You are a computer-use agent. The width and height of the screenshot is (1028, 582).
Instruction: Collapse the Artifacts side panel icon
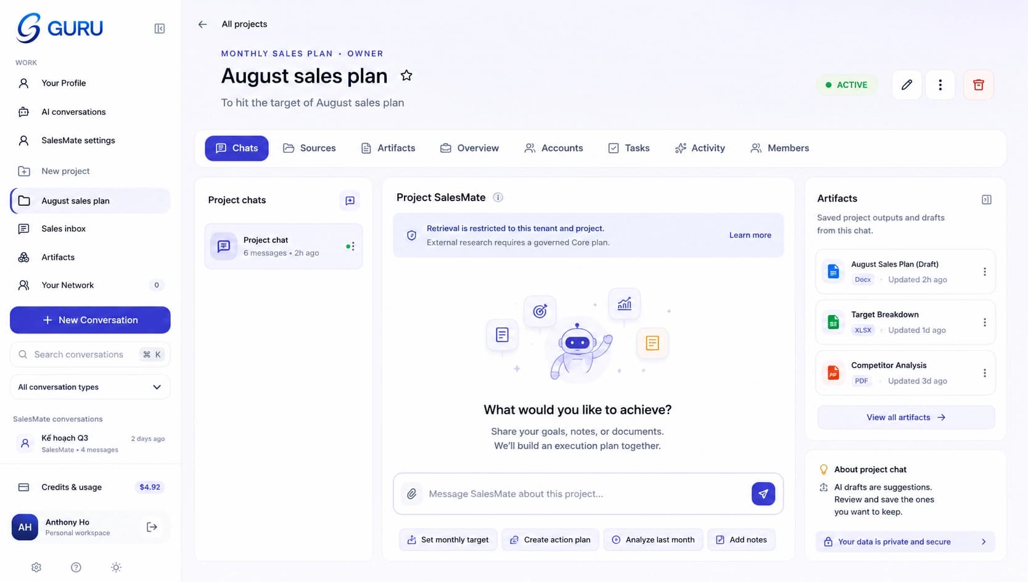point(986,199)
